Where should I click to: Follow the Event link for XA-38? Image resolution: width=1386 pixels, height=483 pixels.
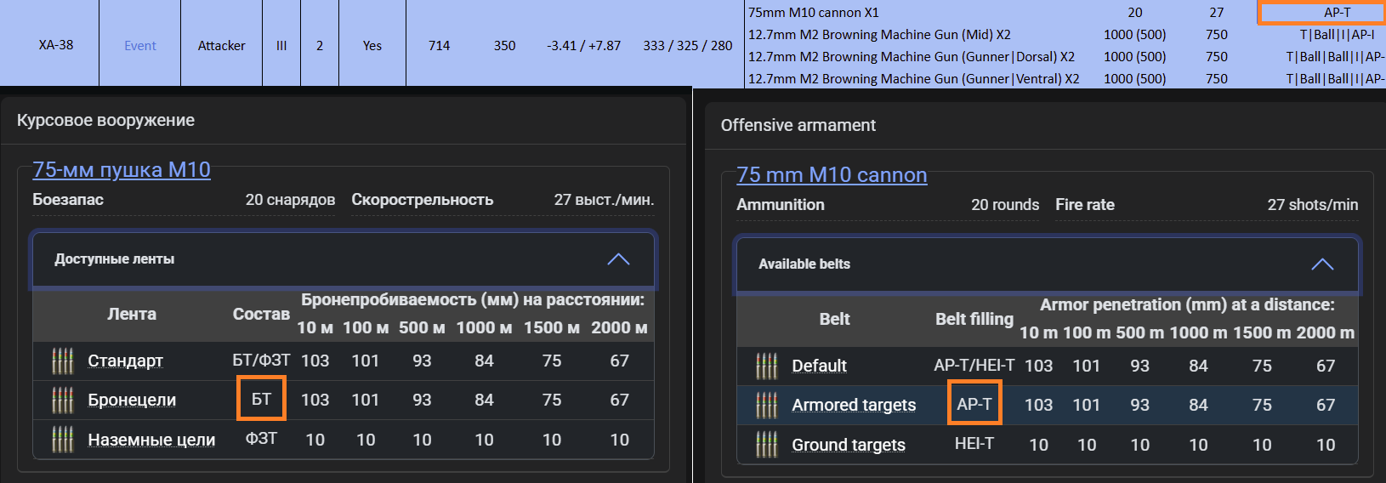(140, 46)
